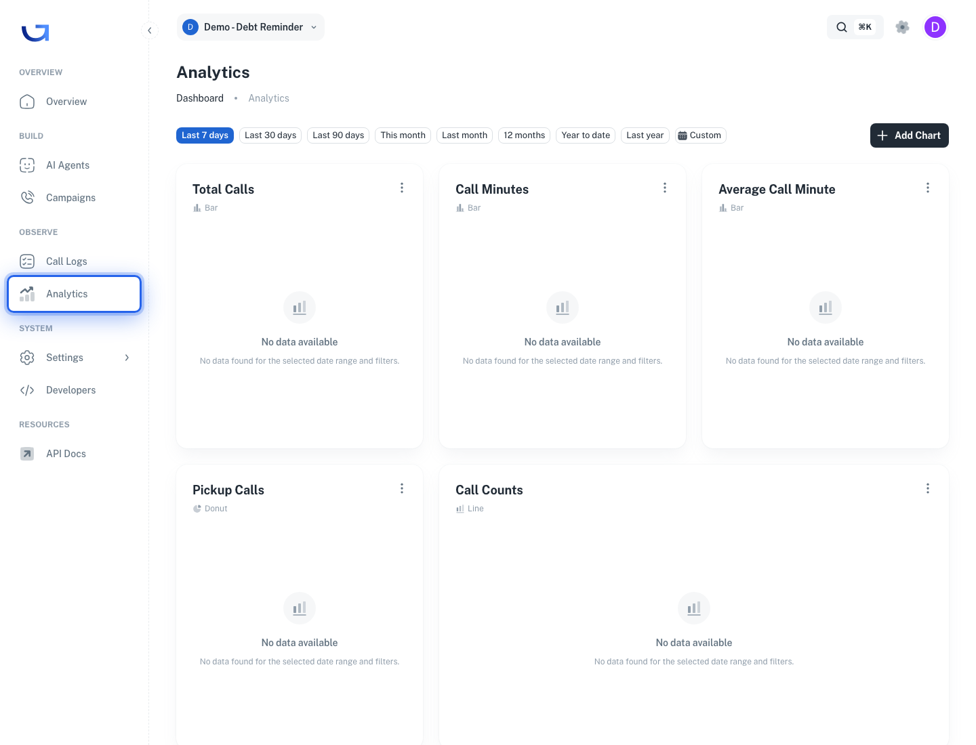Viewport: 976px width, 745px height.
Task: Click the empty-state chart icon in Call Counts
Action: 694,608
